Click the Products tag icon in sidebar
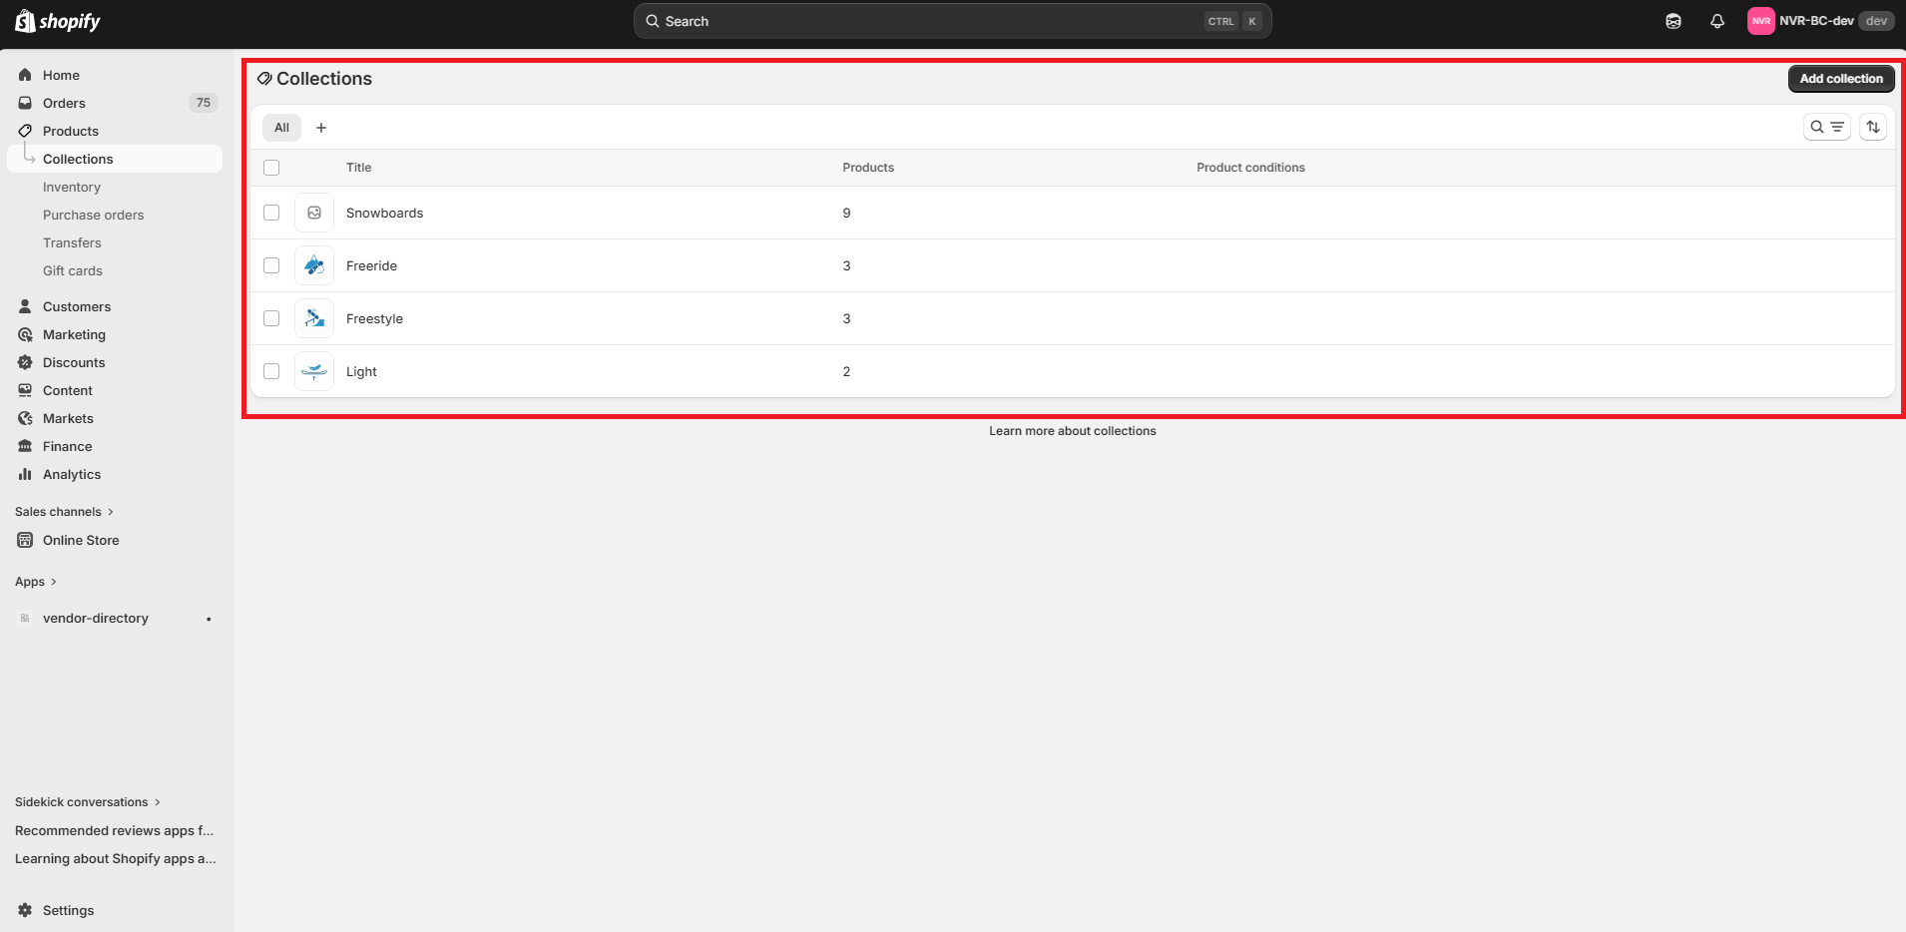Image resolution: width=1906 pixels, height=932 pixels. (x=25, y=131)
